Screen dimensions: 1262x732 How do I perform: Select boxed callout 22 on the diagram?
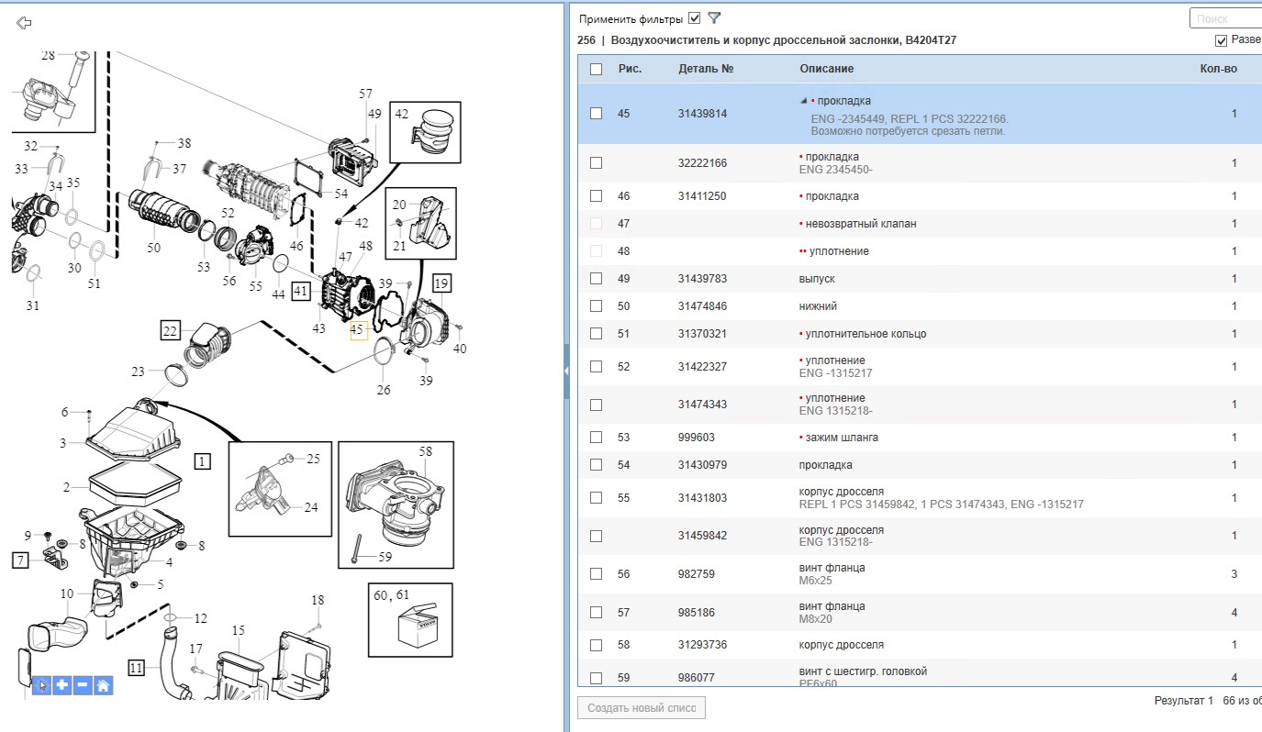[x=170, y=331]
